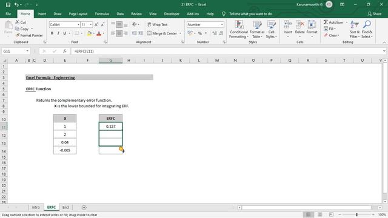Open the Font name Calibri dropdown
This screenshot has width=388, height=218.
(78, 25)
